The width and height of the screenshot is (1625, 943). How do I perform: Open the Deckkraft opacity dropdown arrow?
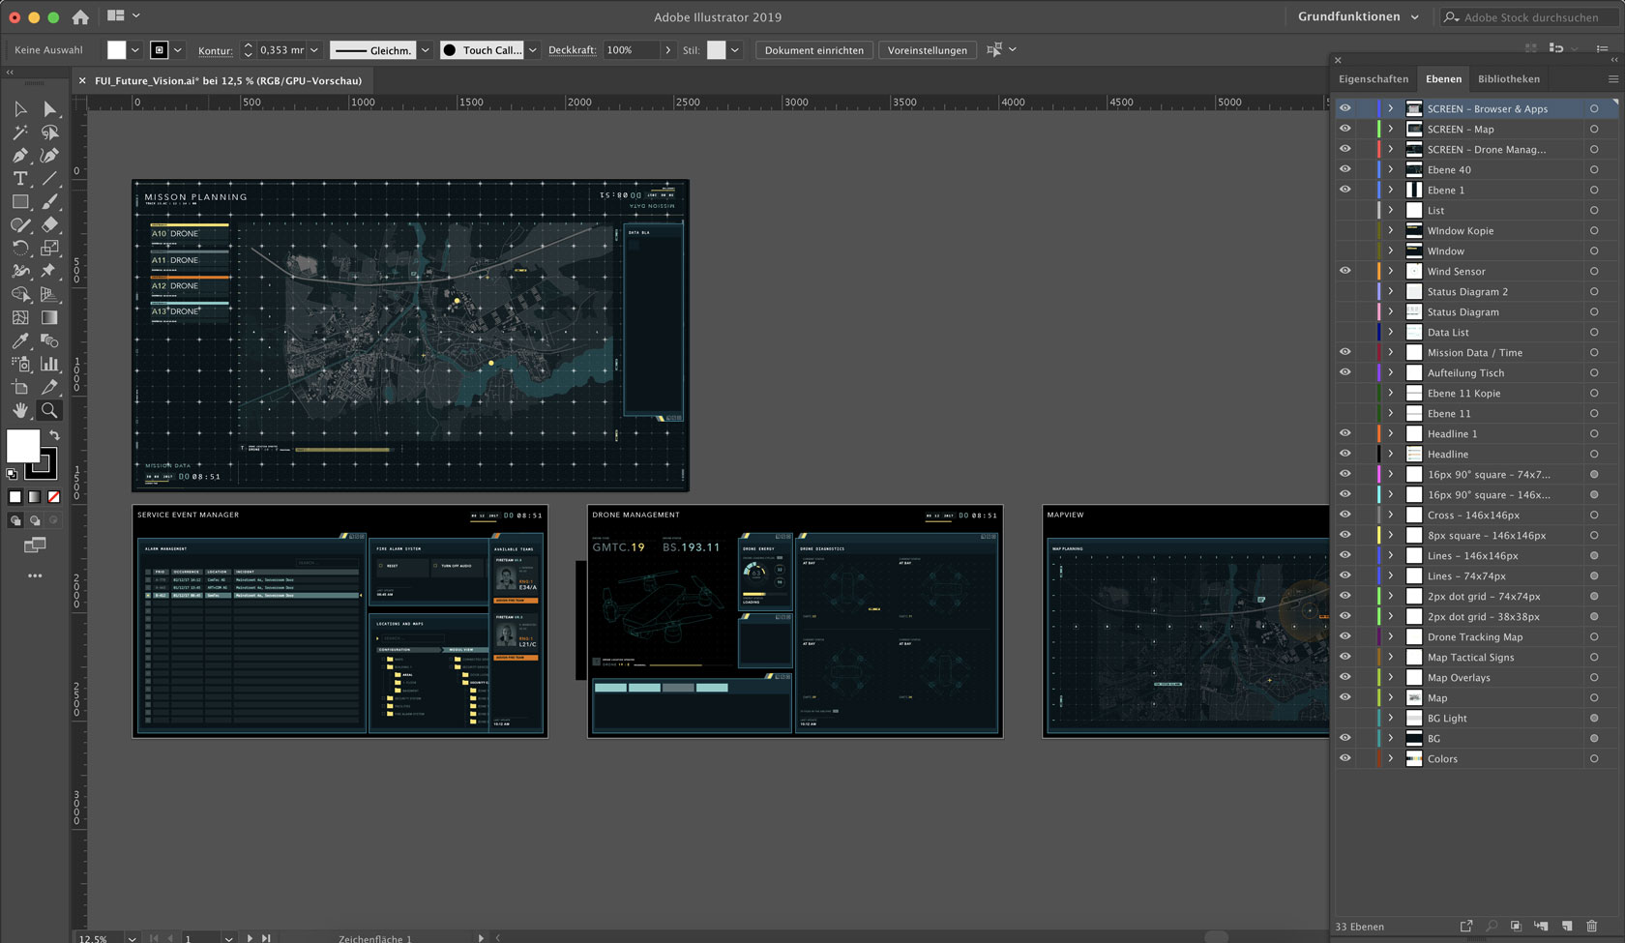click(x=667, y=50)
